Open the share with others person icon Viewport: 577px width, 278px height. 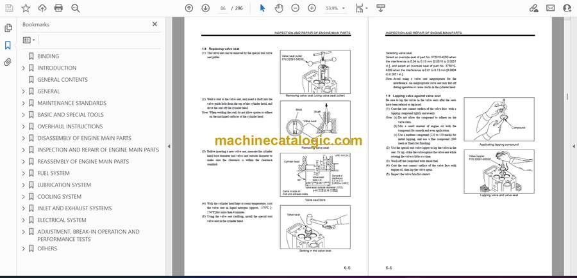[x=567, y=8]
